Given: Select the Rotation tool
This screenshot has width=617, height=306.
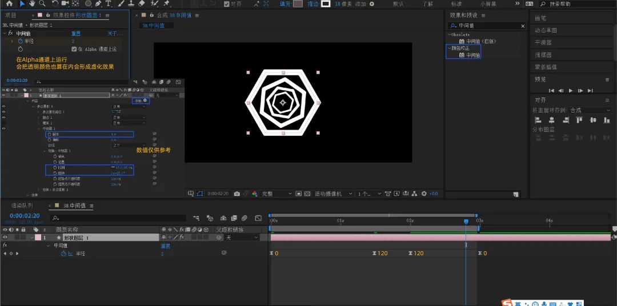Looking at the screenshot, I should [55, 3].
